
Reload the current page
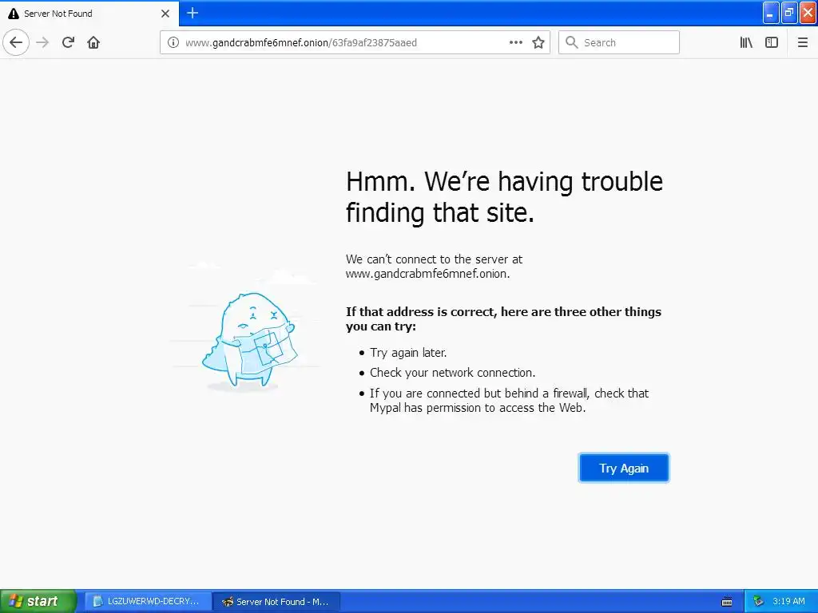coord(68,42)
